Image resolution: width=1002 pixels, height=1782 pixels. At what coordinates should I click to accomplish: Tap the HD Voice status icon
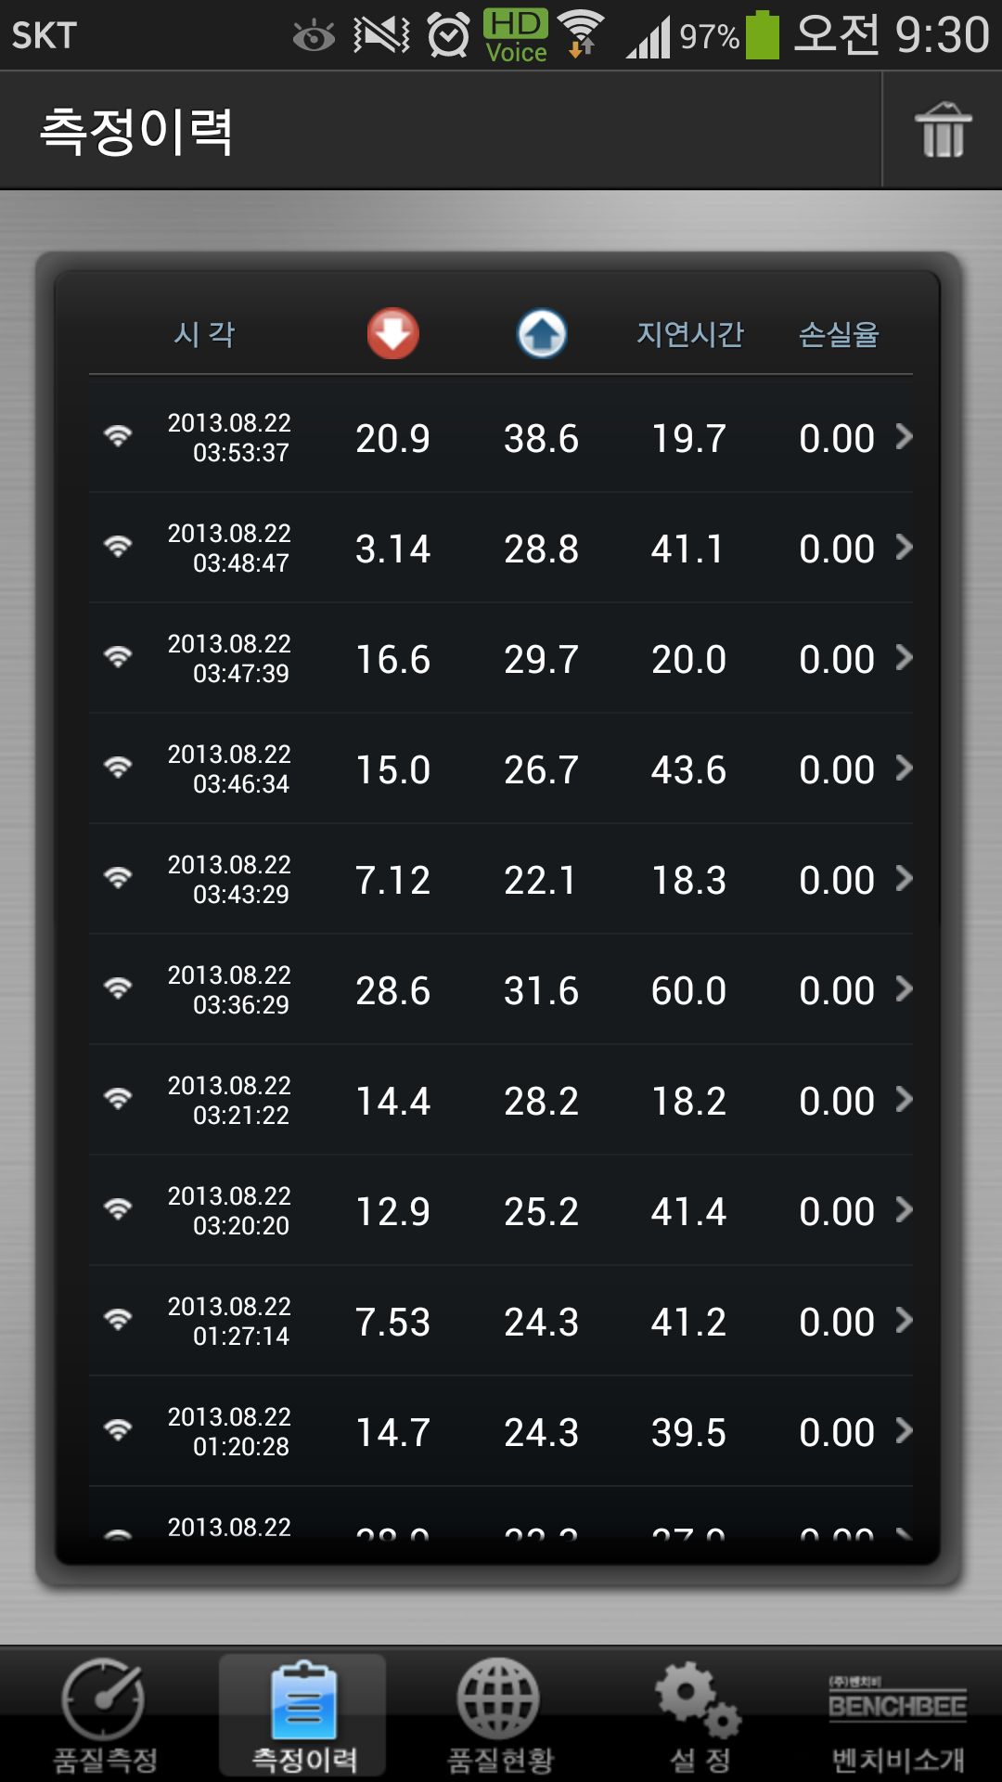(516, 35)
